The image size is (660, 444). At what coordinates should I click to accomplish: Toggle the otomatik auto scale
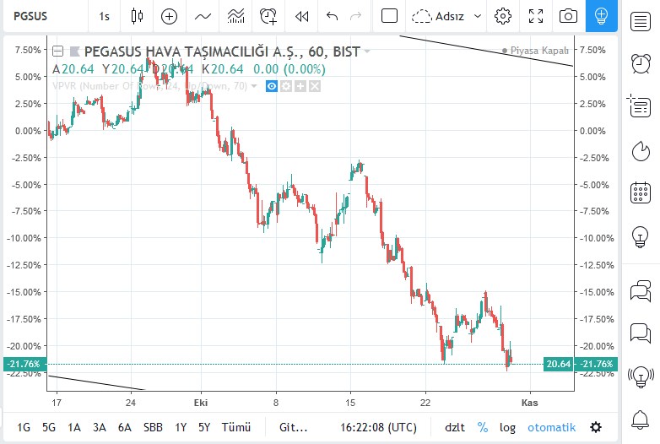[551, 428]
